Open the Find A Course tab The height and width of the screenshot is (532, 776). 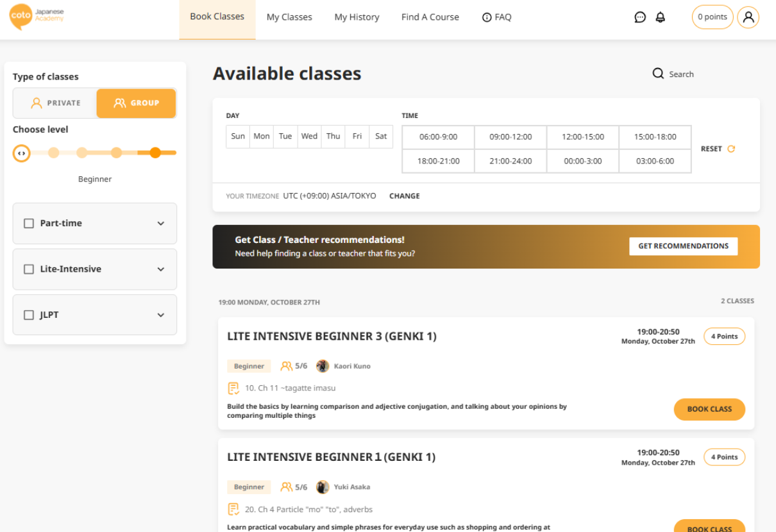430,17
